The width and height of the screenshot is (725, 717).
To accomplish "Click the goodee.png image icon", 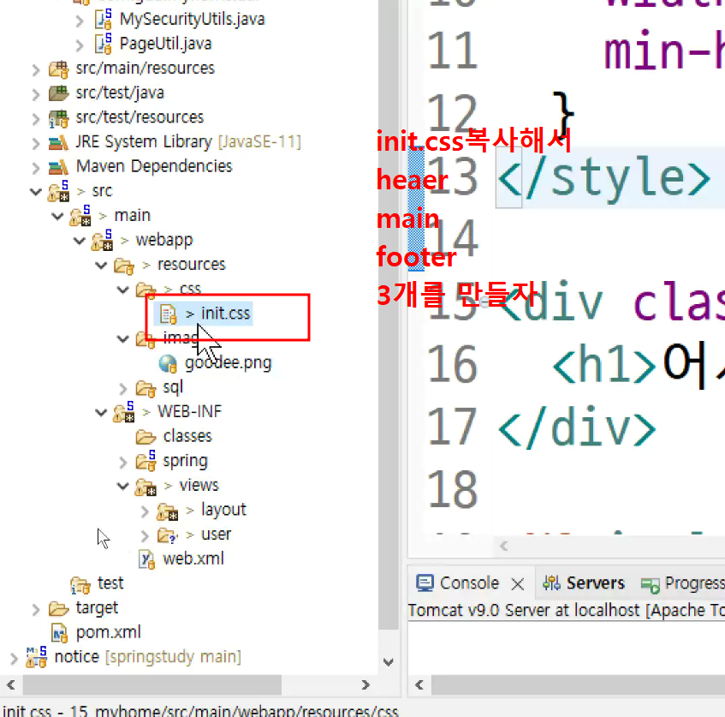I will pos(168,363).
